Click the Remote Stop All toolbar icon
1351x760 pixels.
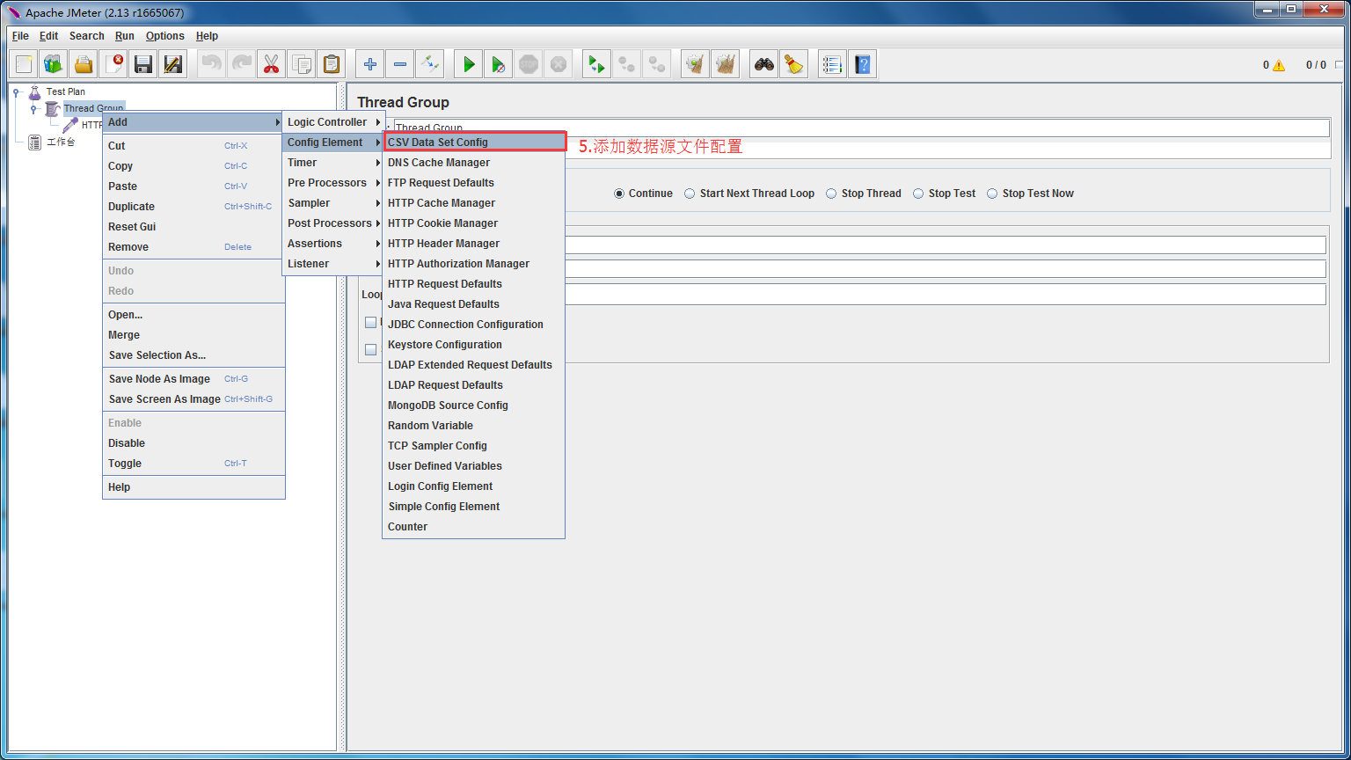pyautogui.click(x=627, y=64)
